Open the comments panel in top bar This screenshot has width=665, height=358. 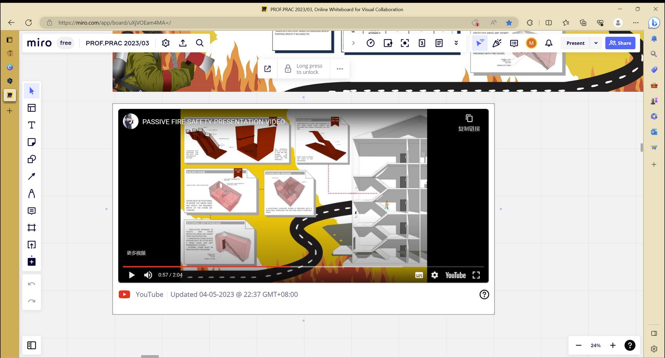pyautogui.click(x=514, y=43)
